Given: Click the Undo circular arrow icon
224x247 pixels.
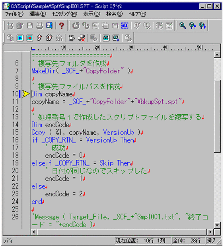Looking at the screenshot, I should 76,25.
